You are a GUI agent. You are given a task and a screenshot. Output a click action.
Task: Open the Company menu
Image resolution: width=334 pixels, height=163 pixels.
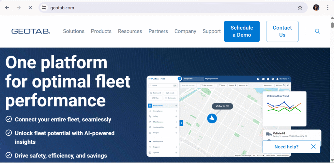pos(185,32)
